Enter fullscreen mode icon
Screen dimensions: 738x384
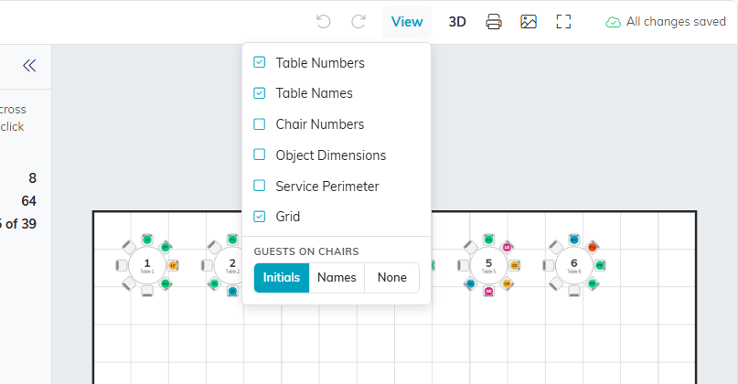point(563,22)
